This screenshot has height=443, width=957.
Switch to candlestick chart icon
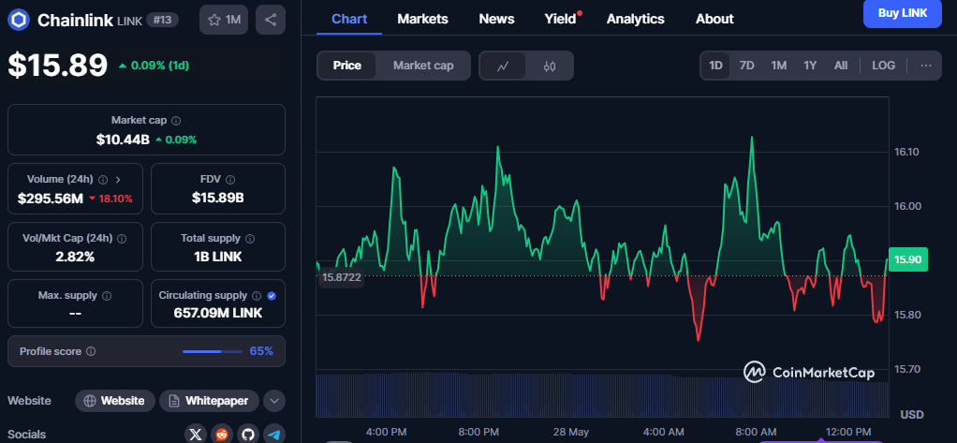(x=550, y=66)
